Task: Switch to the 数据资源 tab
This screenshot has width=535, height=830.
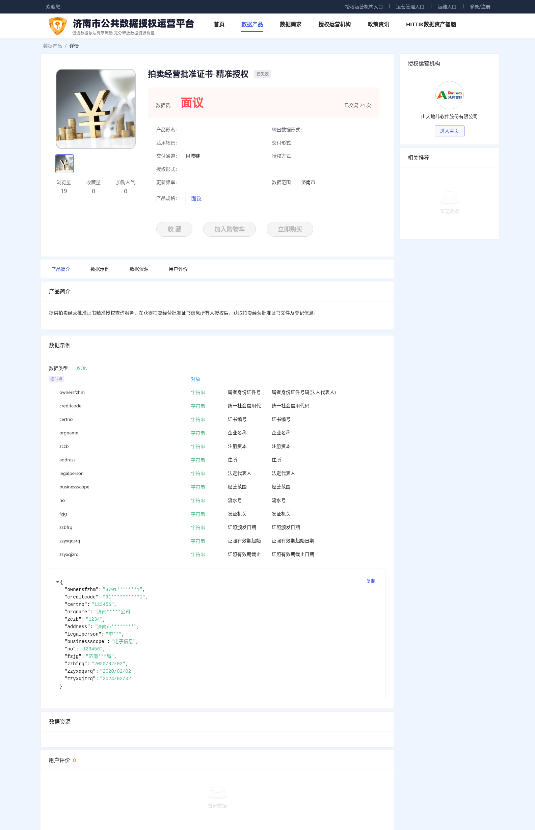Action: tap(139, 269)
